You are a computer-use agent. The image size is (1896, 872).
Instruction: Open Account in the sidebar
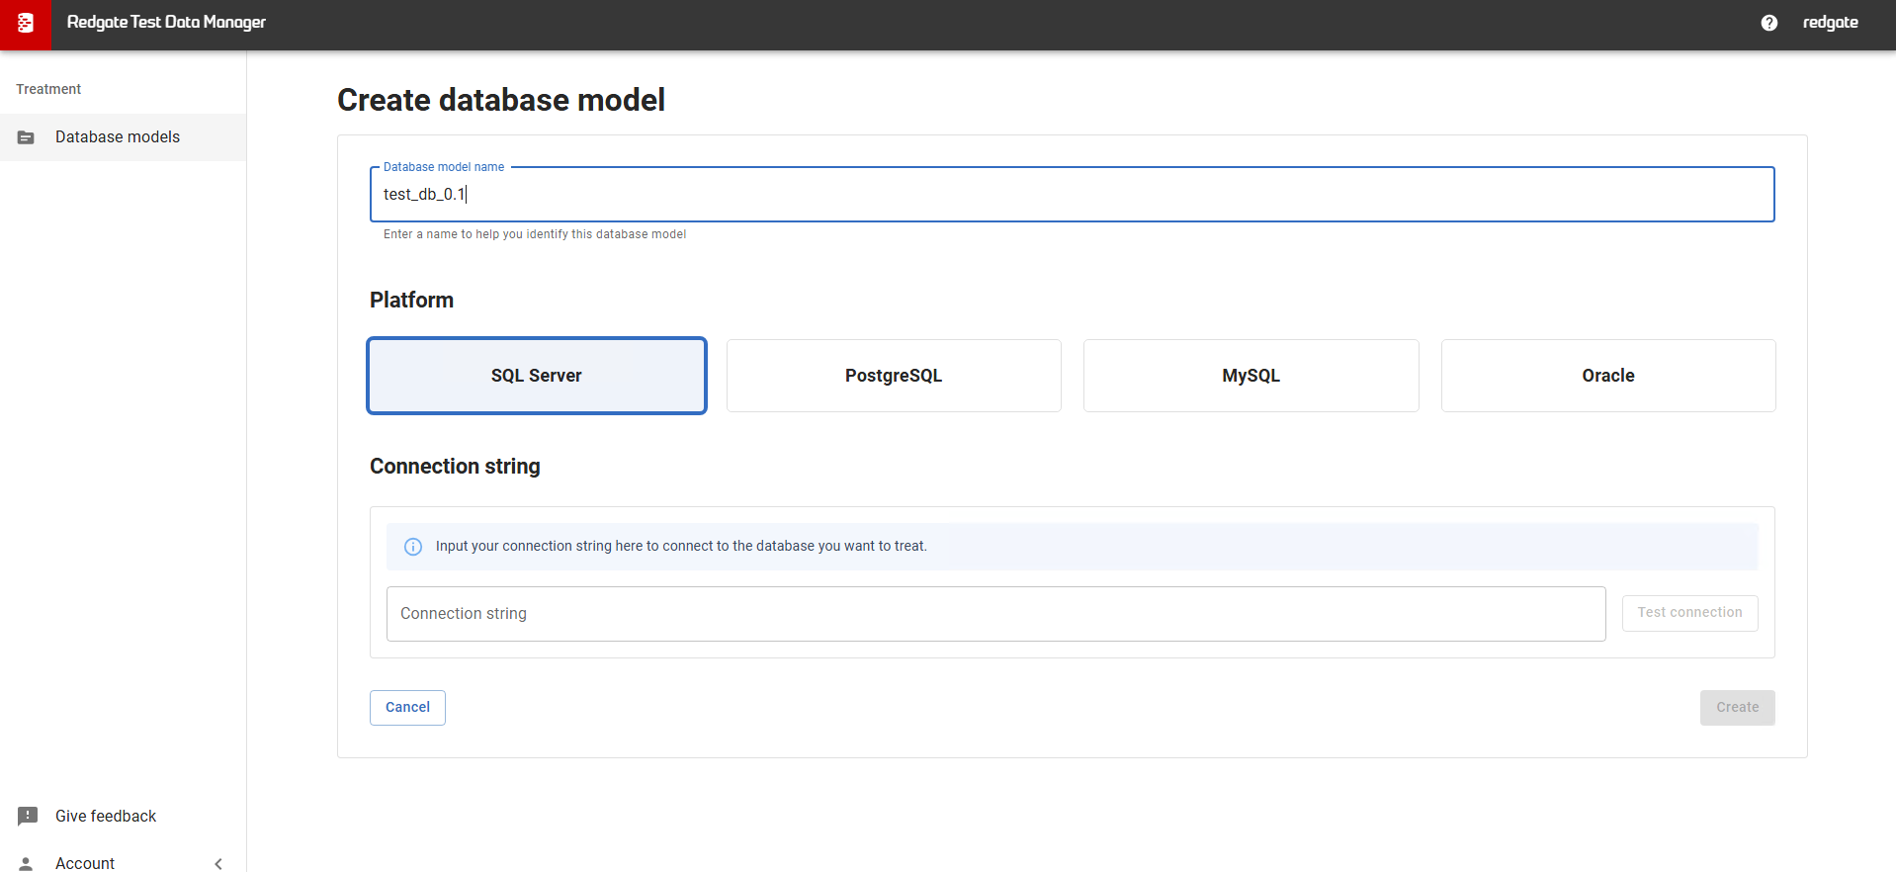click(x=85, y=863)
